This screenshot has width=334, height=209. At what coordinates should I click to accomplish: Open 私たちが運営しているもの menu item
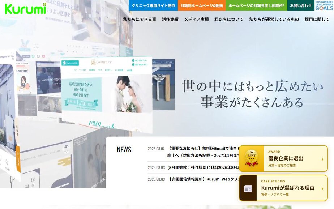(274, 20)
